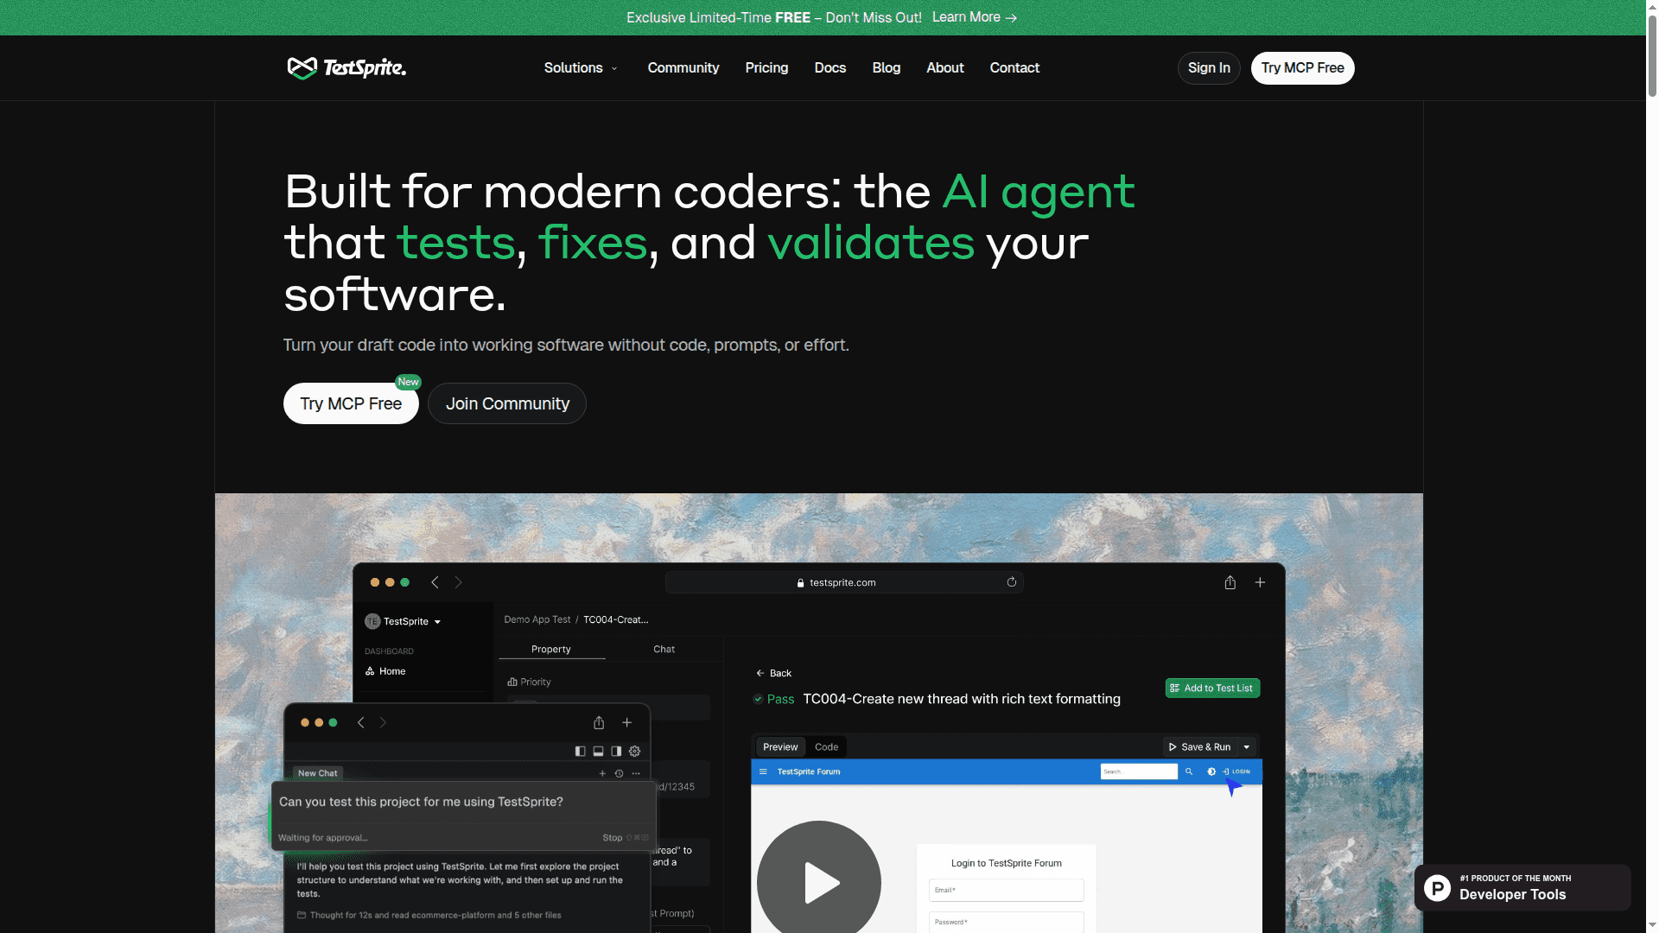Switch to the Property tab
The width and height of the screenshot is (1659, 933).
pos(551,650)
